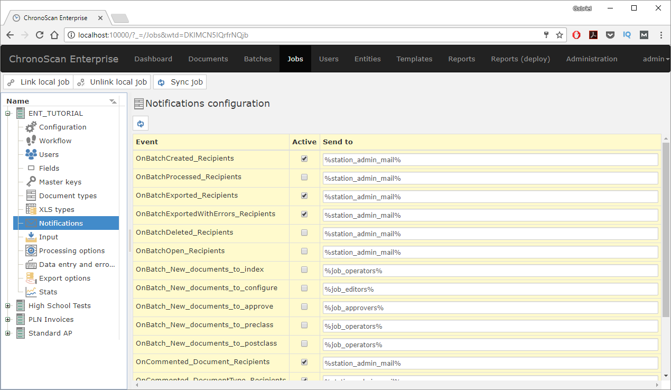Edit Send to field for OnBatch_New_documents_to_configure
Screen dimensions: 671x390
490,289
